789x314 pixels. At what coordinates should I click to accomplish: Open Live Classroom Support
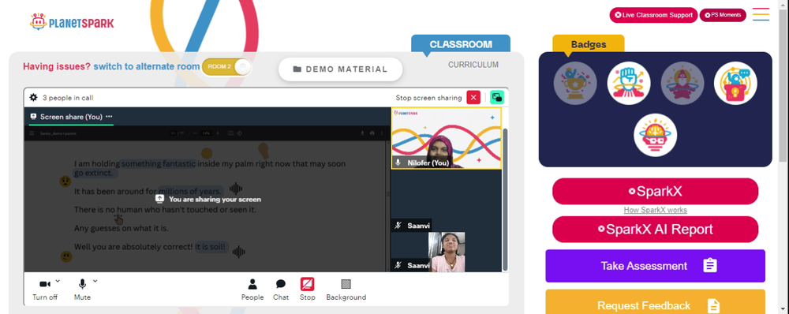tap(653, 15)
